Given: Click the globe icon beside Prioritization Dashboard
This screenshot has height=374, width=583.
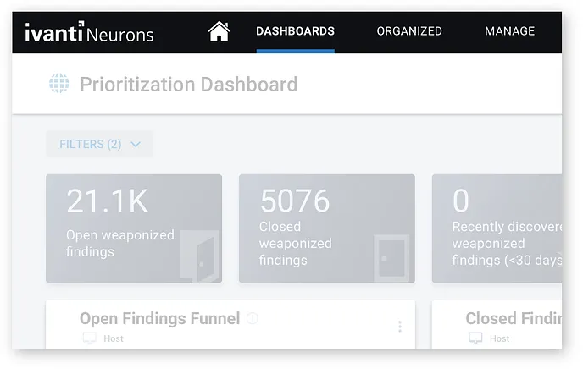Looking at the screenshot, I should coord(59,84).
